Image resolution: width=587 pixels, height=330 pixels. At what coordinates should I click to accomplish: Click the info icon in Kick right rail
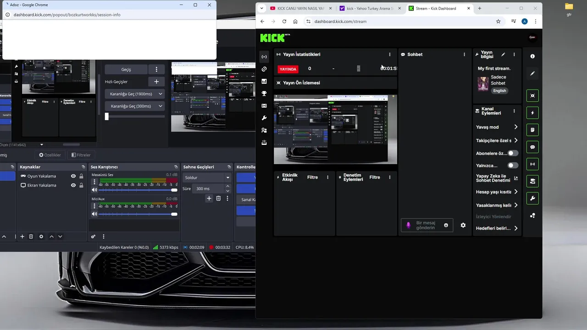point(532,56)
